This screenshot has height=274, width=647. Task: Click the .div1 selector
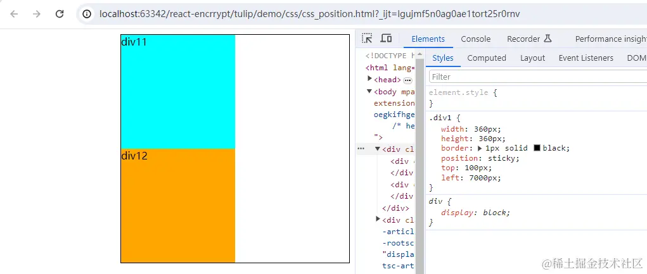tap(439, 118)
